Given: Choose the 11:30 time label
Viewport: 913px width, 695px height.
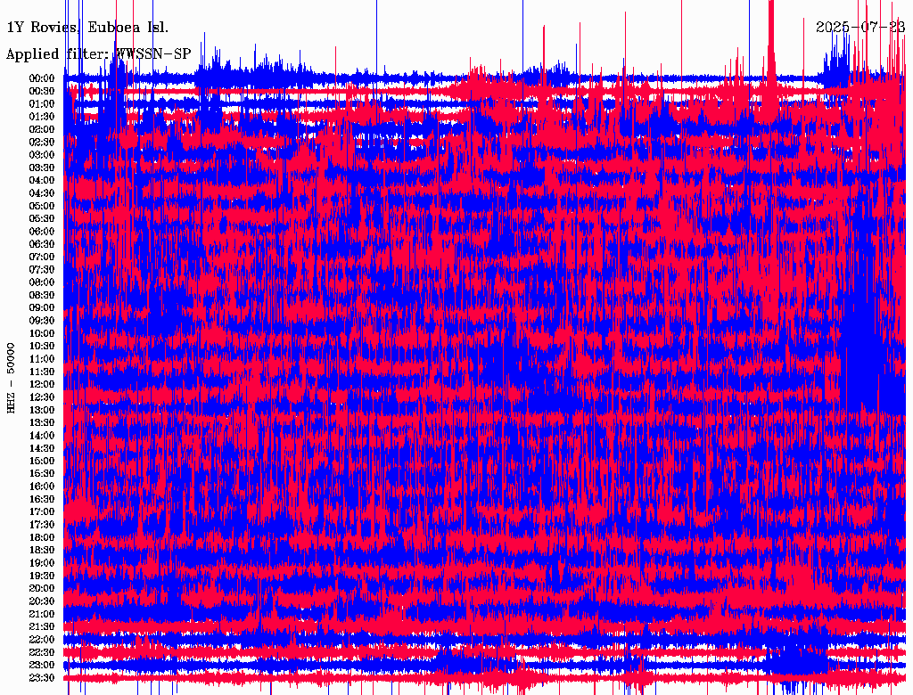Looking at the screenshot, I should (x=42, y=372).
